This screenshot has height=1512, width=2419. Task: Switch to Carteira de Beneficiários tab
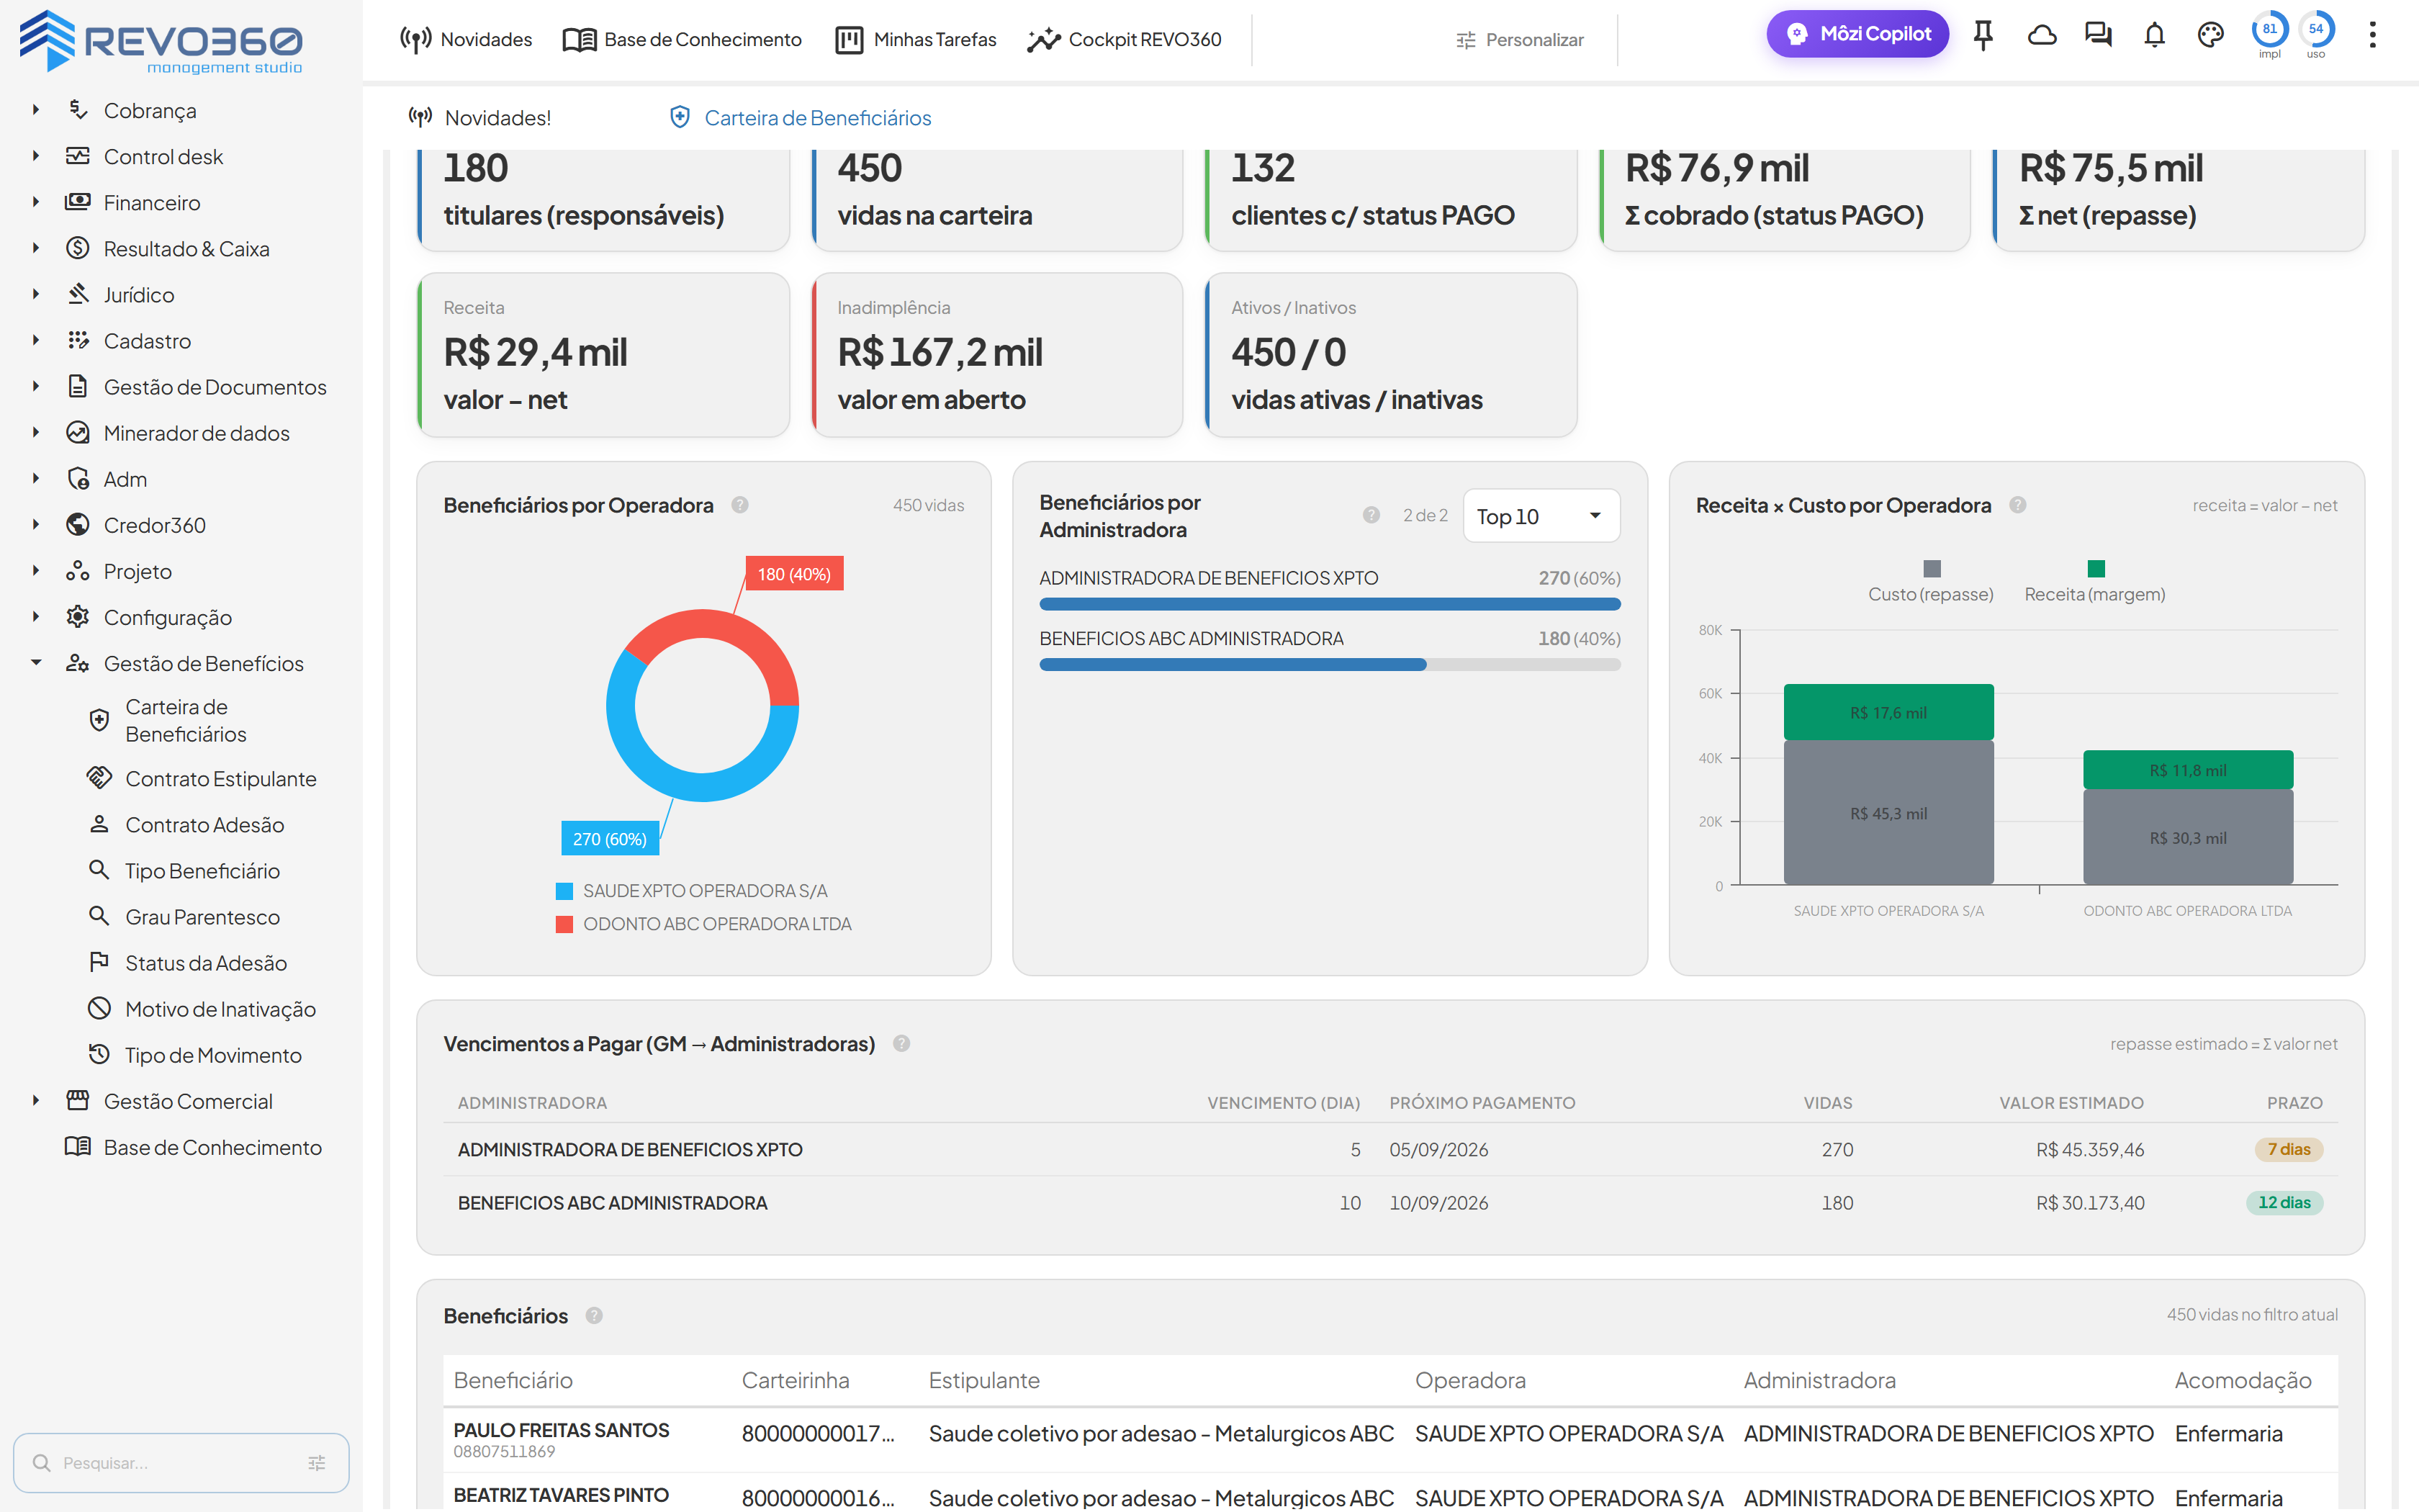(800, 118)
